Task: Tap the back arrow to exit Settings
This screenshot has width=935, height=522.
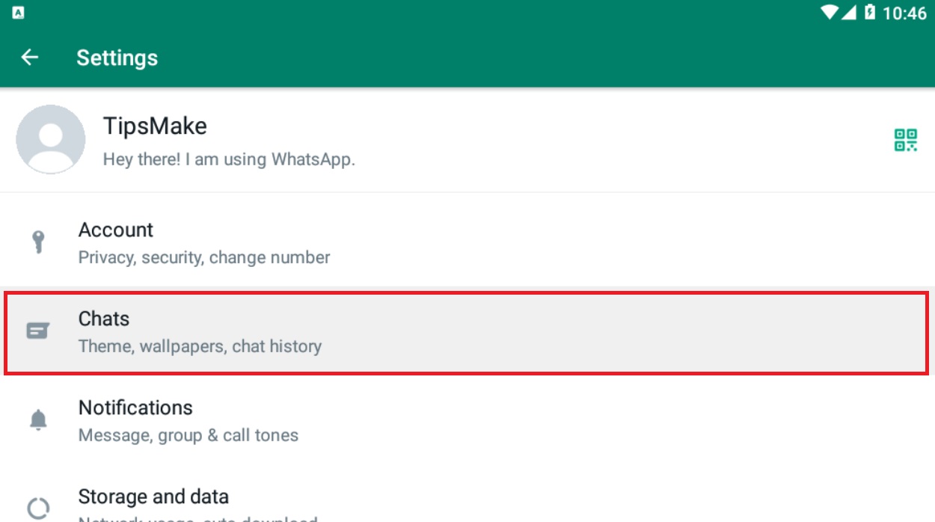Action: click(x=30, y=58)
